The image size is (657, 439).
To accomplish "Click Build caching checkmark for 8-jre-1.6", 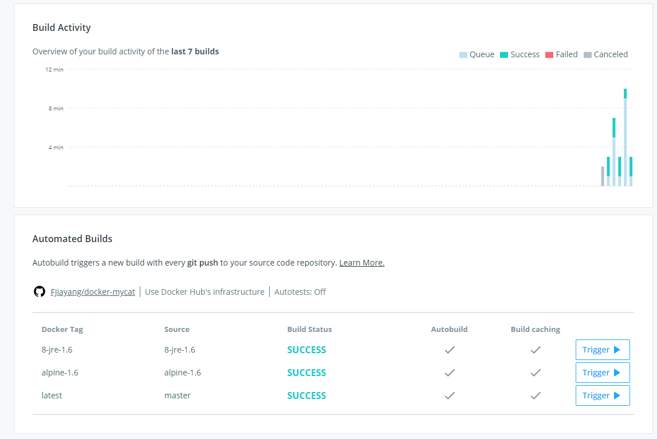I will pyautogui.click(x=536, y=350).
